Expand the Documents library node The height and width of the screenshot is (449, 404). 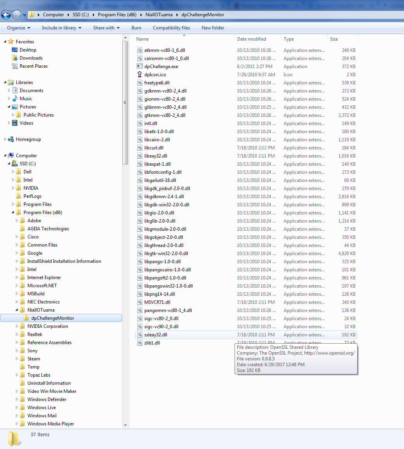pos(9,91)
